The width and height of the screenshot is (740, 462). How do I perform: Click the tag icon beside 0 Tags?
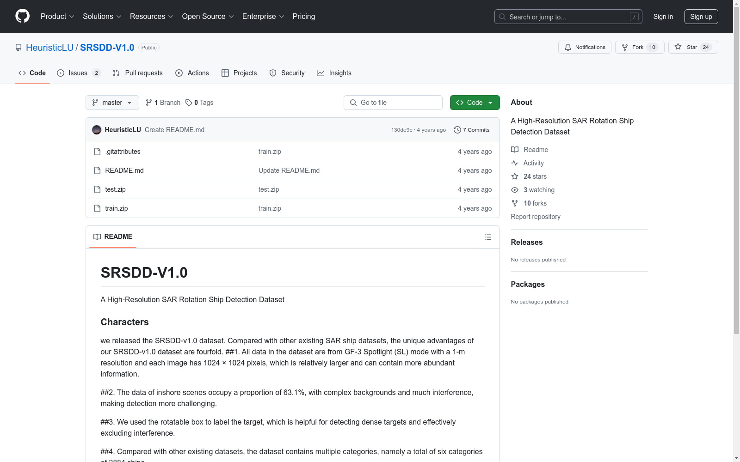click(189, 103)
